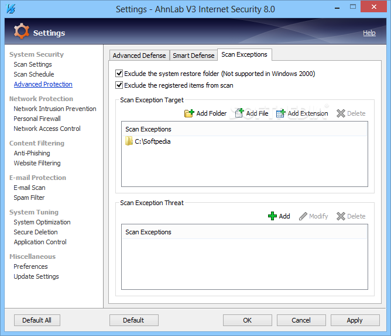Click Scan Exceptions column header in target list
391x336 pixels.
[x=245, y=129]
